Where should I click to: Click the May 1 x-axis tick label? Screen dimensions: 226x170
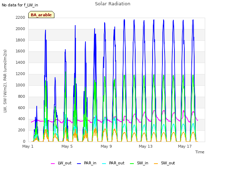[28, 146]
